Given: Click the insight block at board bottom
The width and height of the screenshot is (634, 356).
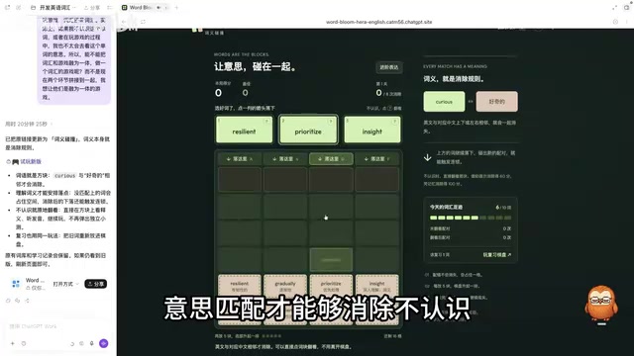Looking at the screenshot, I should click(376, 286).
